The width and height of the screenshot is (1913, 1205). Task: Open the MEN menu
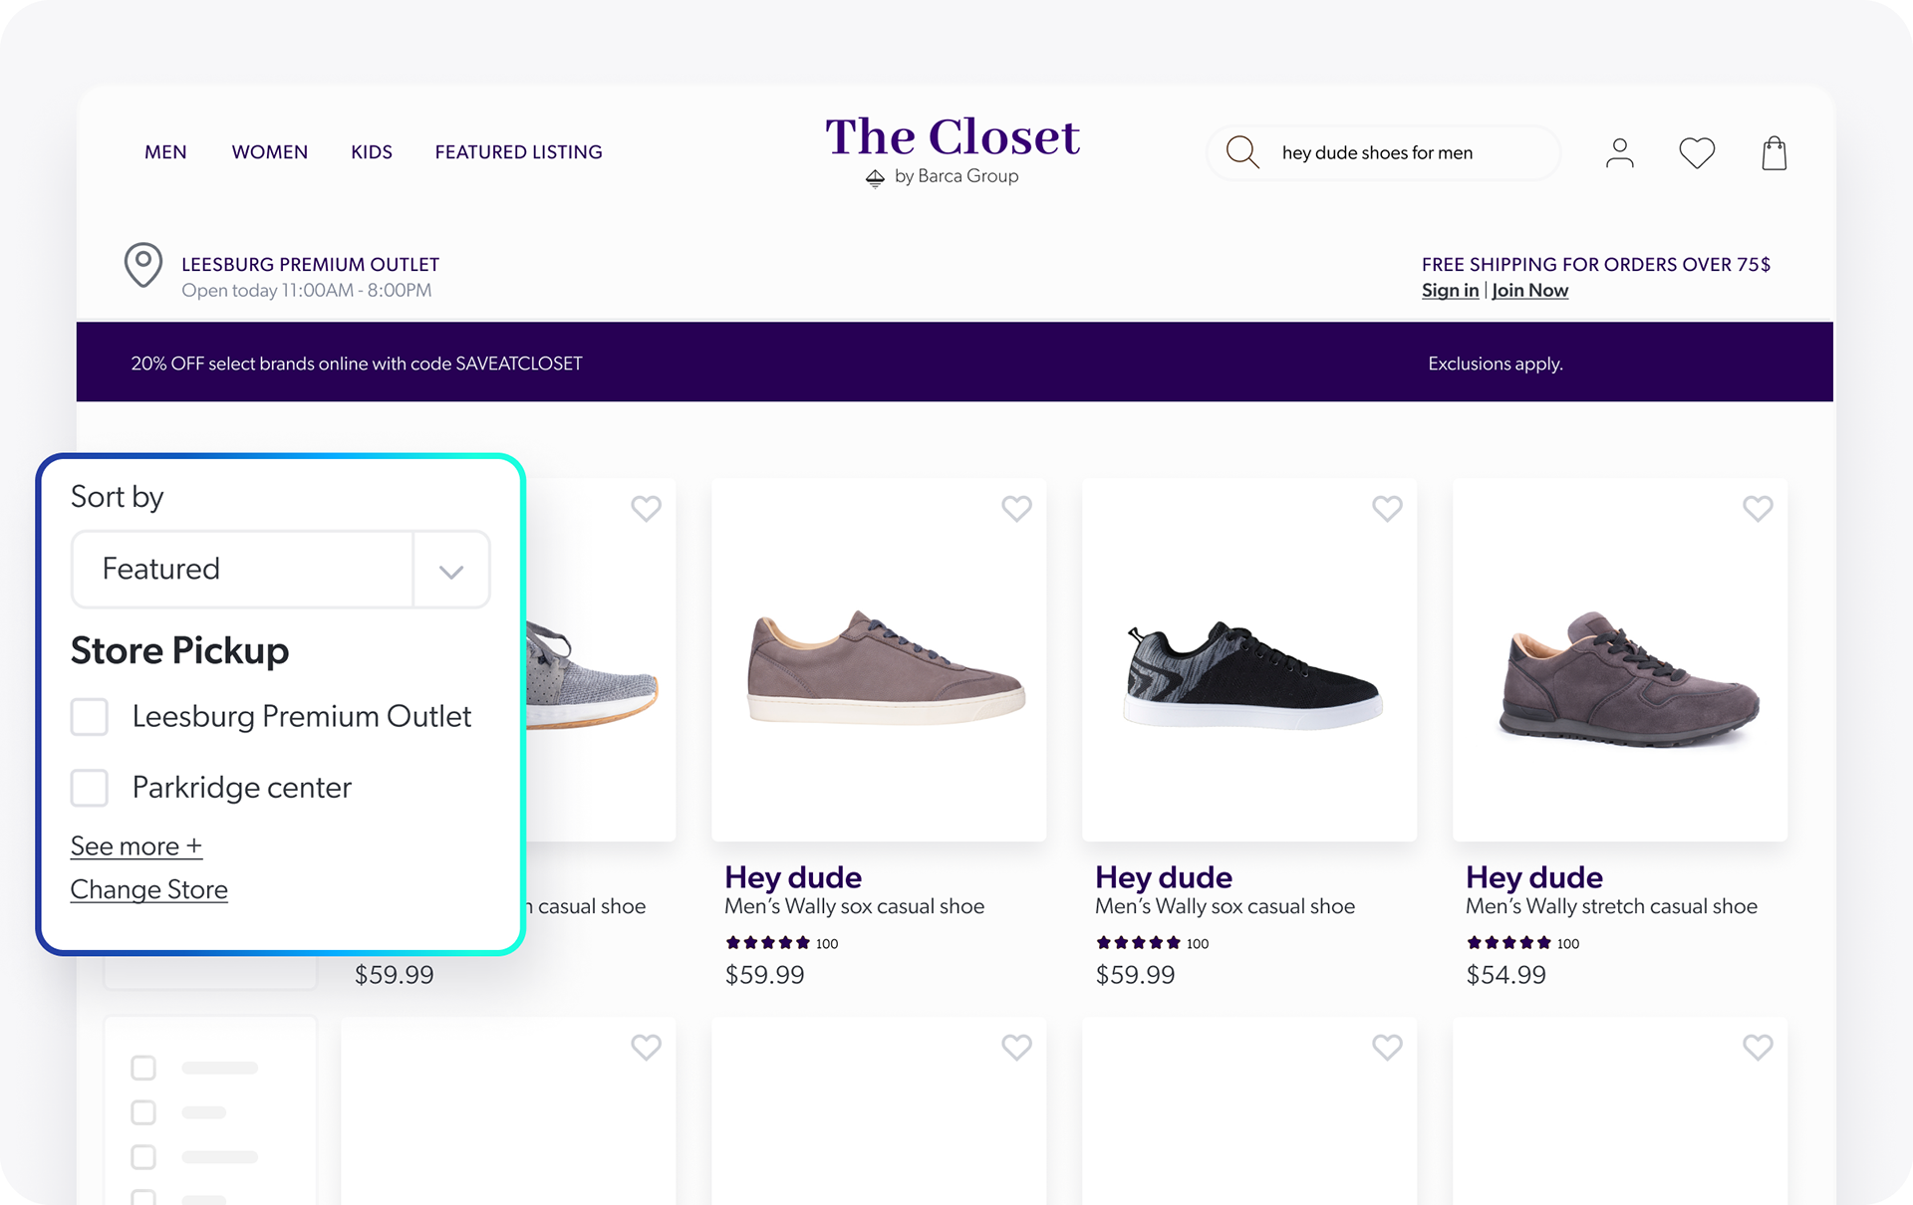click(x=165, y=152)
